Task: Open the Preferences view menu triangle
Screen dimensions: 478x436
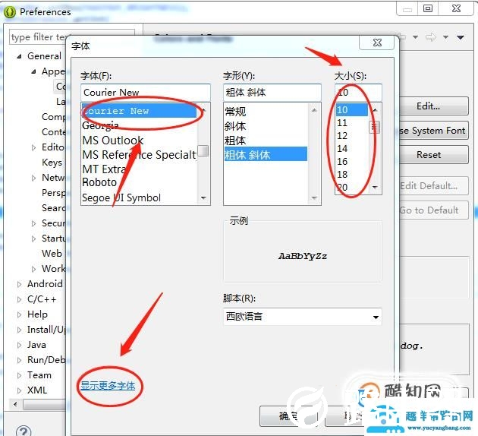Action: tap(461, 37)
